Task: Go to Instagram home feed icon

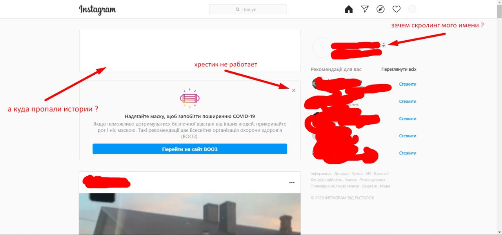Action: (x=349, y=9)
